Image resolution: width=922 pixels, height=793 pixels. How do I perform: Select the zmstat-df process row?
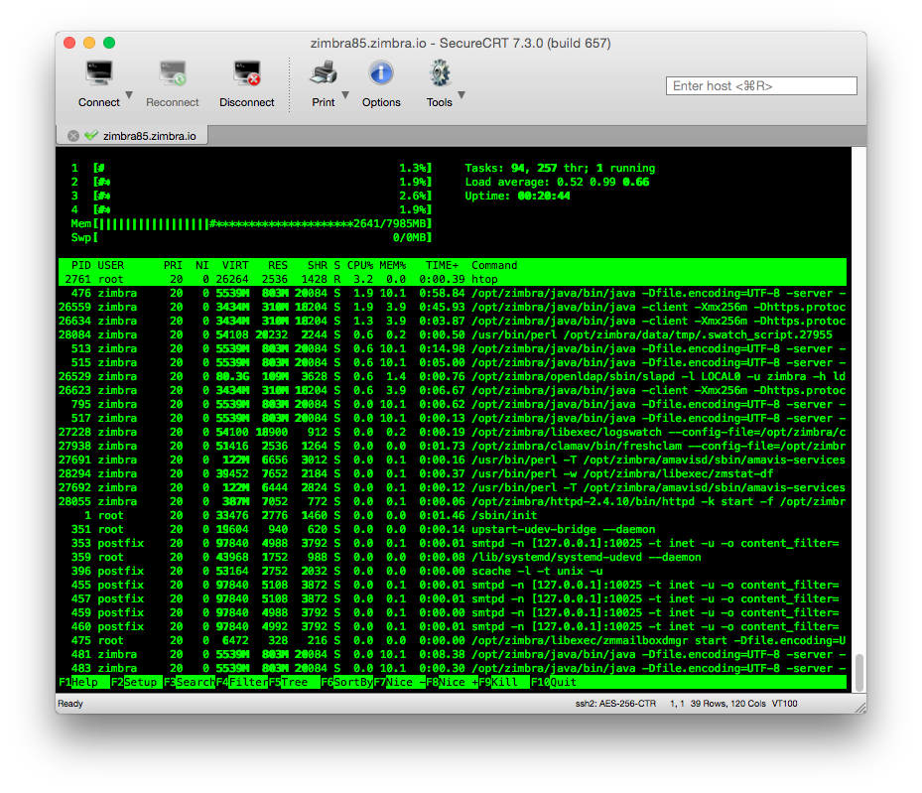(453, 473)
